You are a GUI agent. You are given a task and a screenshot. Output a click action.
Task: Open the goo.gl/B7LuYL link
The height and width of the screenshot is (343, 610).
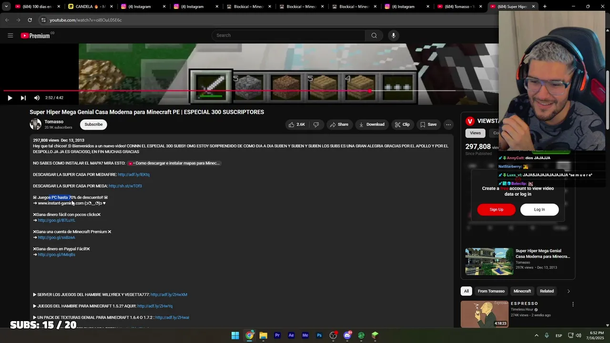[x=56, y=220]
